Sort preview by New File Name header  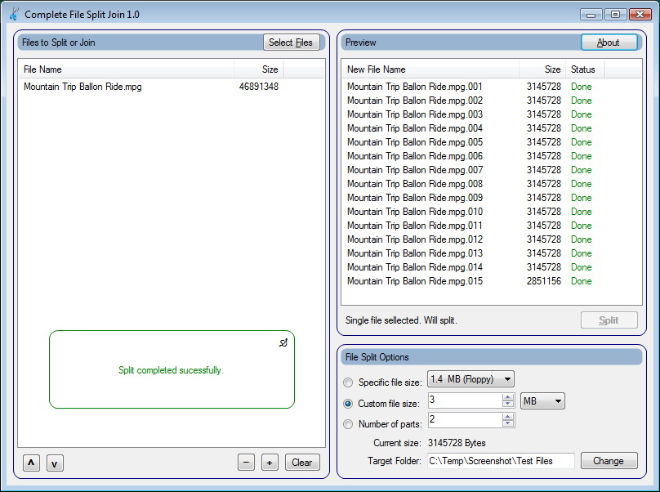click(x=430, y=69)
